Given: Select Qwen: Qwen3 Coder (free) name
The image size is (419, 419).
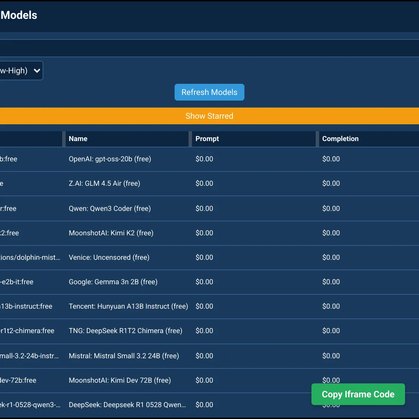Looking at the screenshot, I should (x=110, y=208).
